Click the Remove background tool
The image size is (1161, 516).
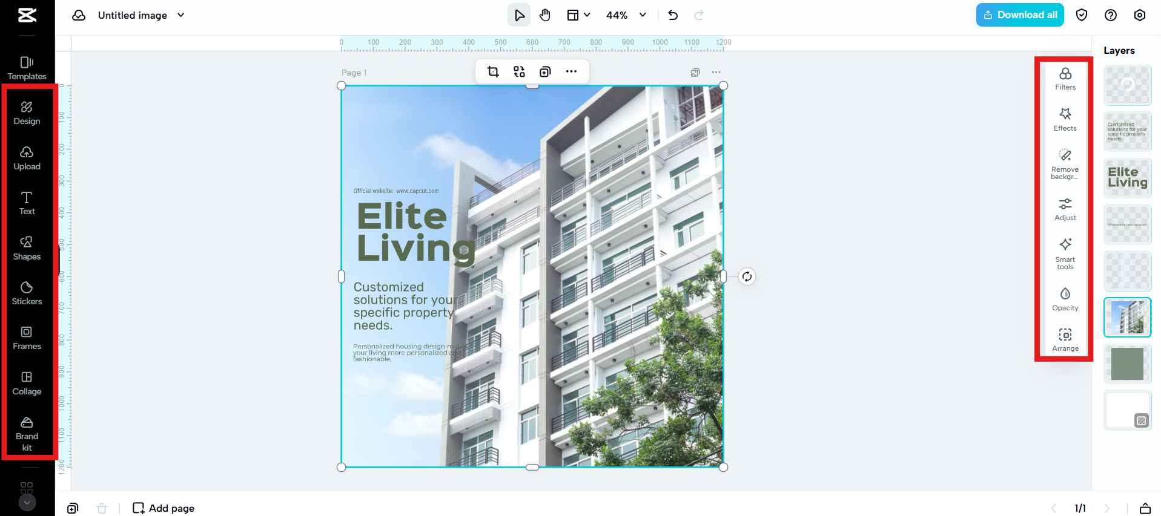1065,164
